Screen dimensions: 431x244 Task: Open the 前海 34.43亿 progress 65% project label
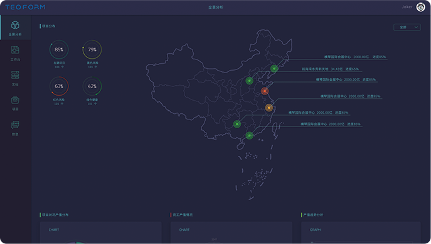[x=330, y=69]
